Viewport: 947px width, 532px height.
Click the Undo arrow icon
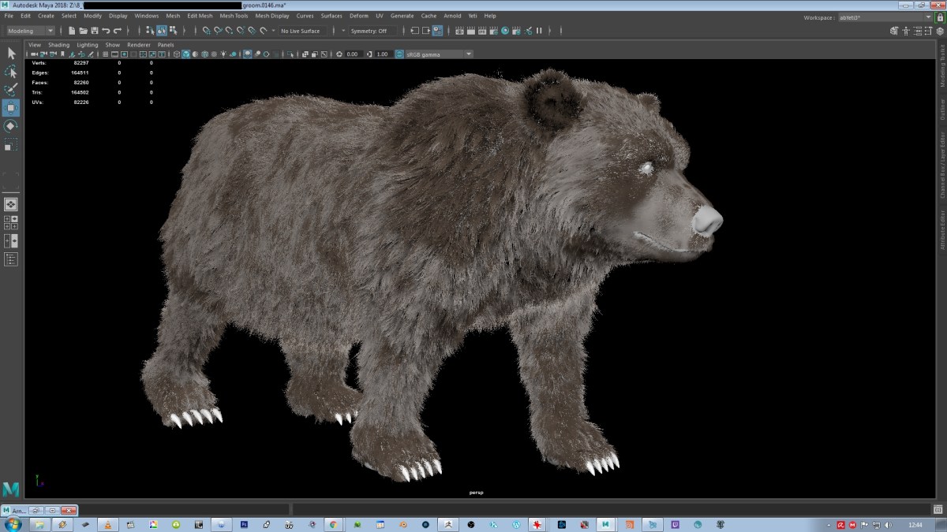(107, 31)
